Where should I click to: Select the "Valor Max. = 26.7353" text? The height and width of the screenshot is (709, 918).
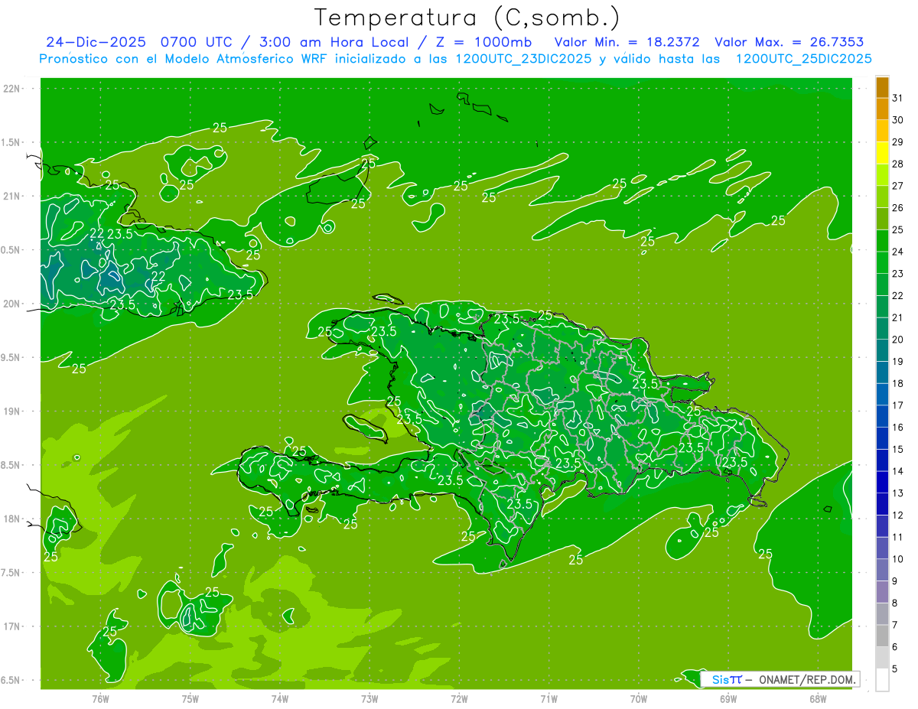tap(789, 42)
